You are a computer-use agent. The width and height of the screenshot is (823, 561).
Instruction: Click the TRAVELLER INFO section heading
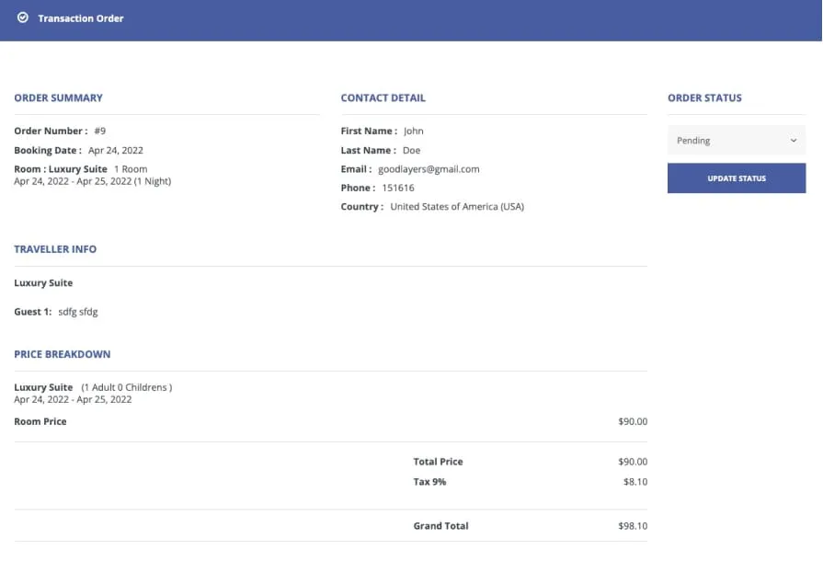[55, 248]
